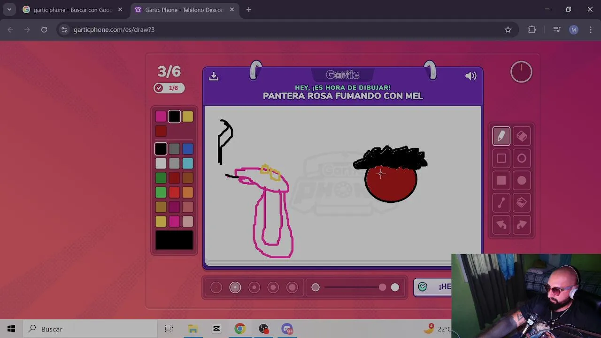This screenshot has width=601, height=338.
Task: Open Chrome from the taskbar
Action: point(240,329)
